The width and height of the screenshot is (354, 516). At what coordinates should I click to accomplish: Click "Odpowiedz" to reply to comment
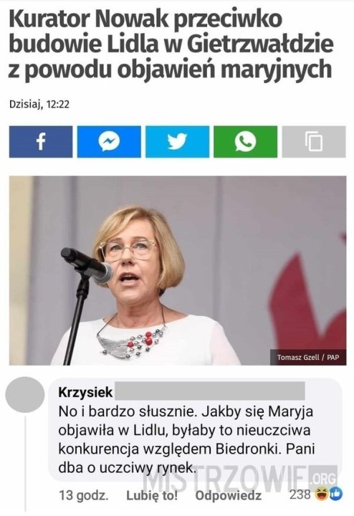coord(229,495)
